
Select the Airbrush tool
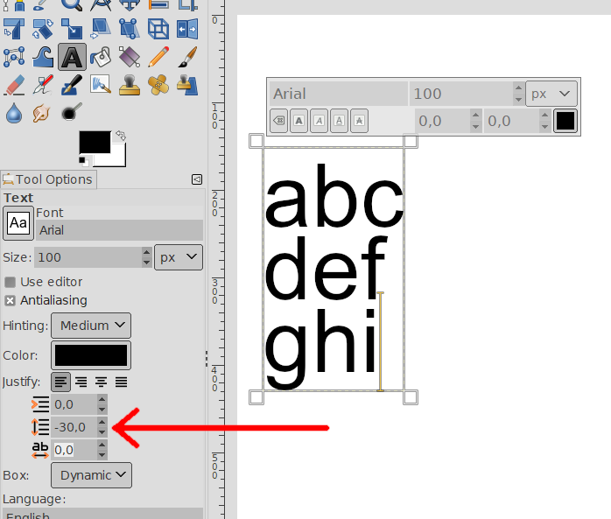[43, 85]
